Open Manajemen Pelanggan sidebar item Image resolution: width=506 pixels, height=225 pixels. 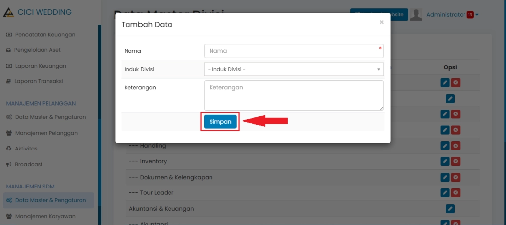coord(46,133)
